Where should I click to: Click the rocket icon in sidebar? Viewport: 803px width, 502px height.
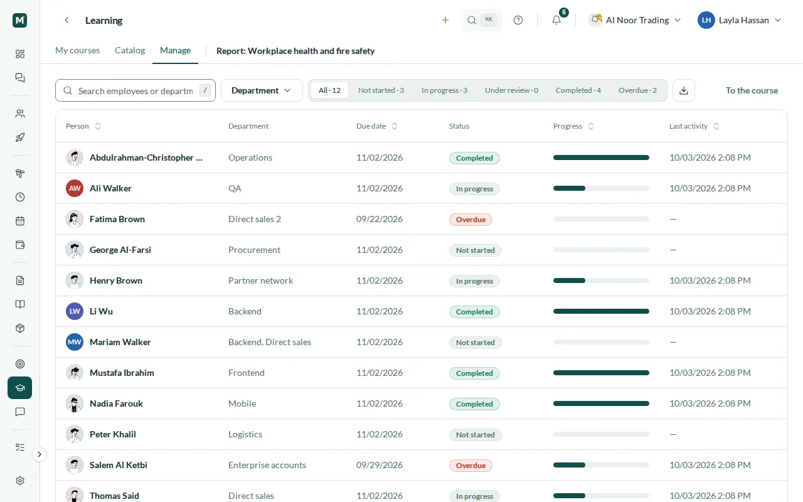click(20, 137)
